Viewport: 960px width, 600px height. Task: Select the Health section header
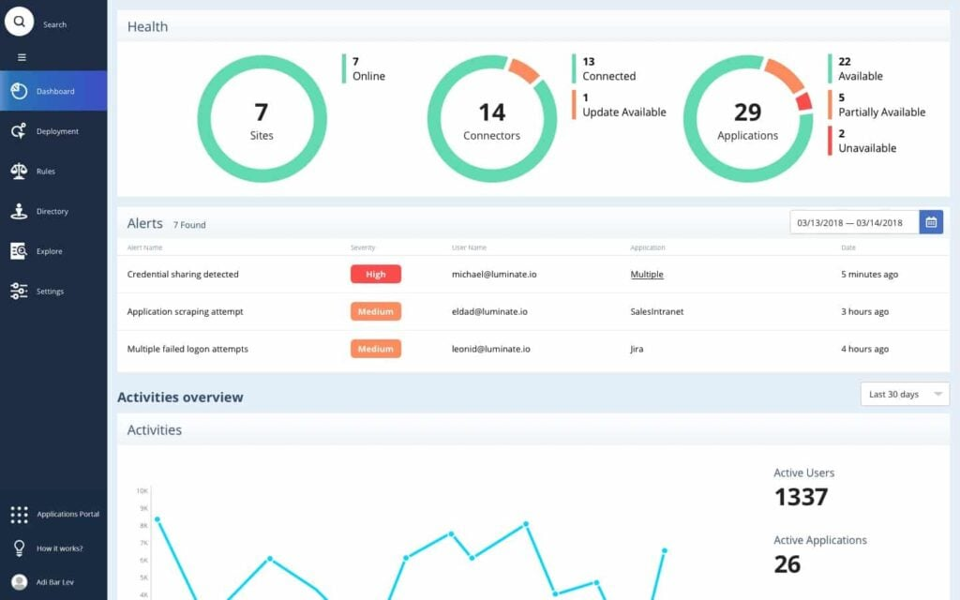pos(147,26)
